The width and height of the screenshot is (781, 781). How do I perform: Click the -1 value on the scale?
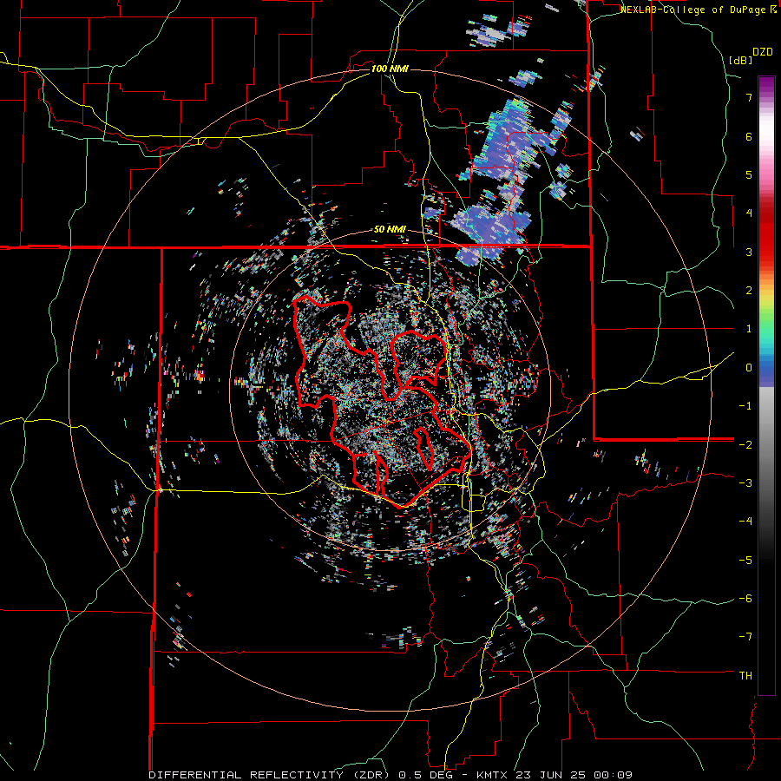(x=745, y=406)
